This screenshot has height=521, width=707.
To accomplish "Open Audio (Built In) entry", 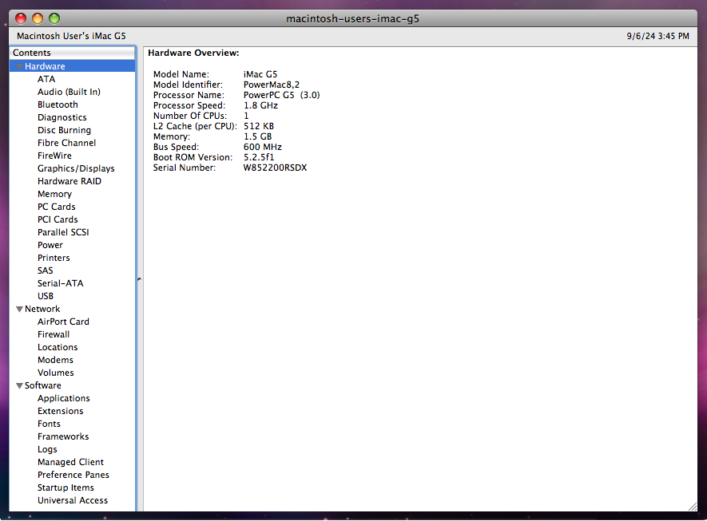I will point(69,92).
